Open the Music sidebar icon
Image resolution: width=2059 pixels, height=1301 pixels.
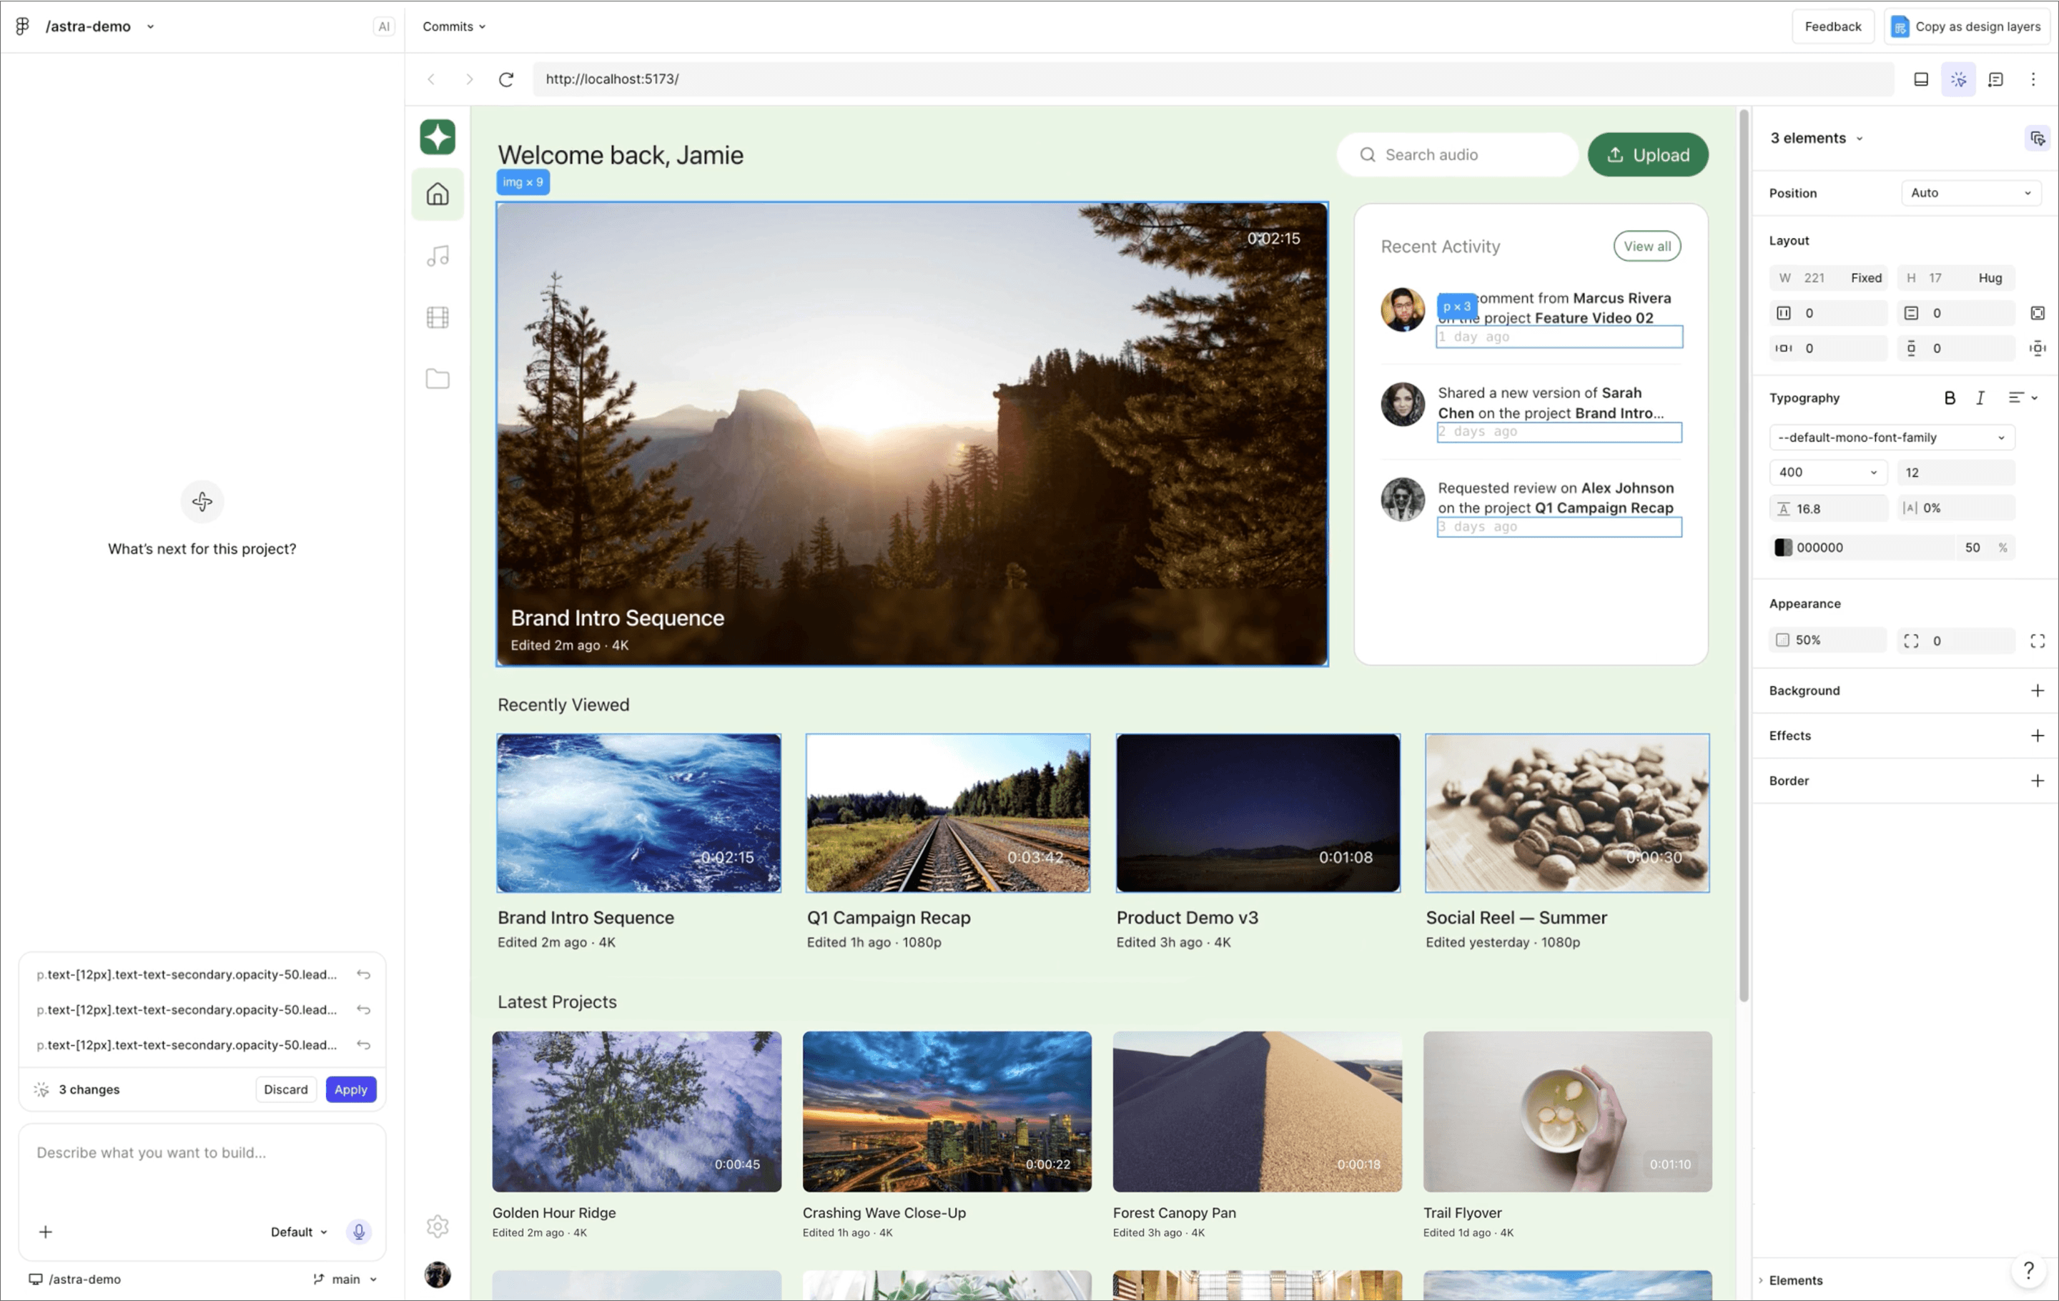point(438,256)
